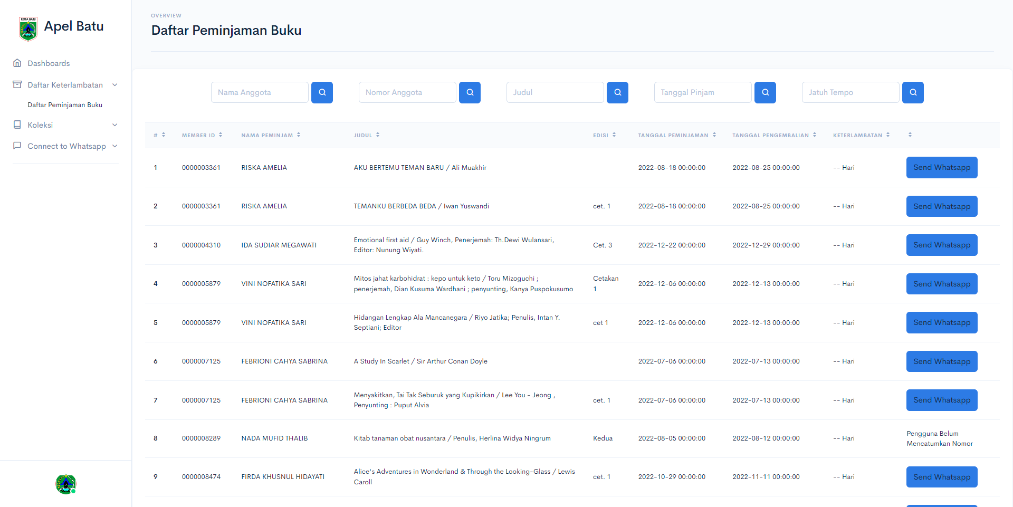This screenshot has height=507, width=1013.
Task: Send Whatsapp for A Study In Scarlet
Action: [x=941, y=361]
